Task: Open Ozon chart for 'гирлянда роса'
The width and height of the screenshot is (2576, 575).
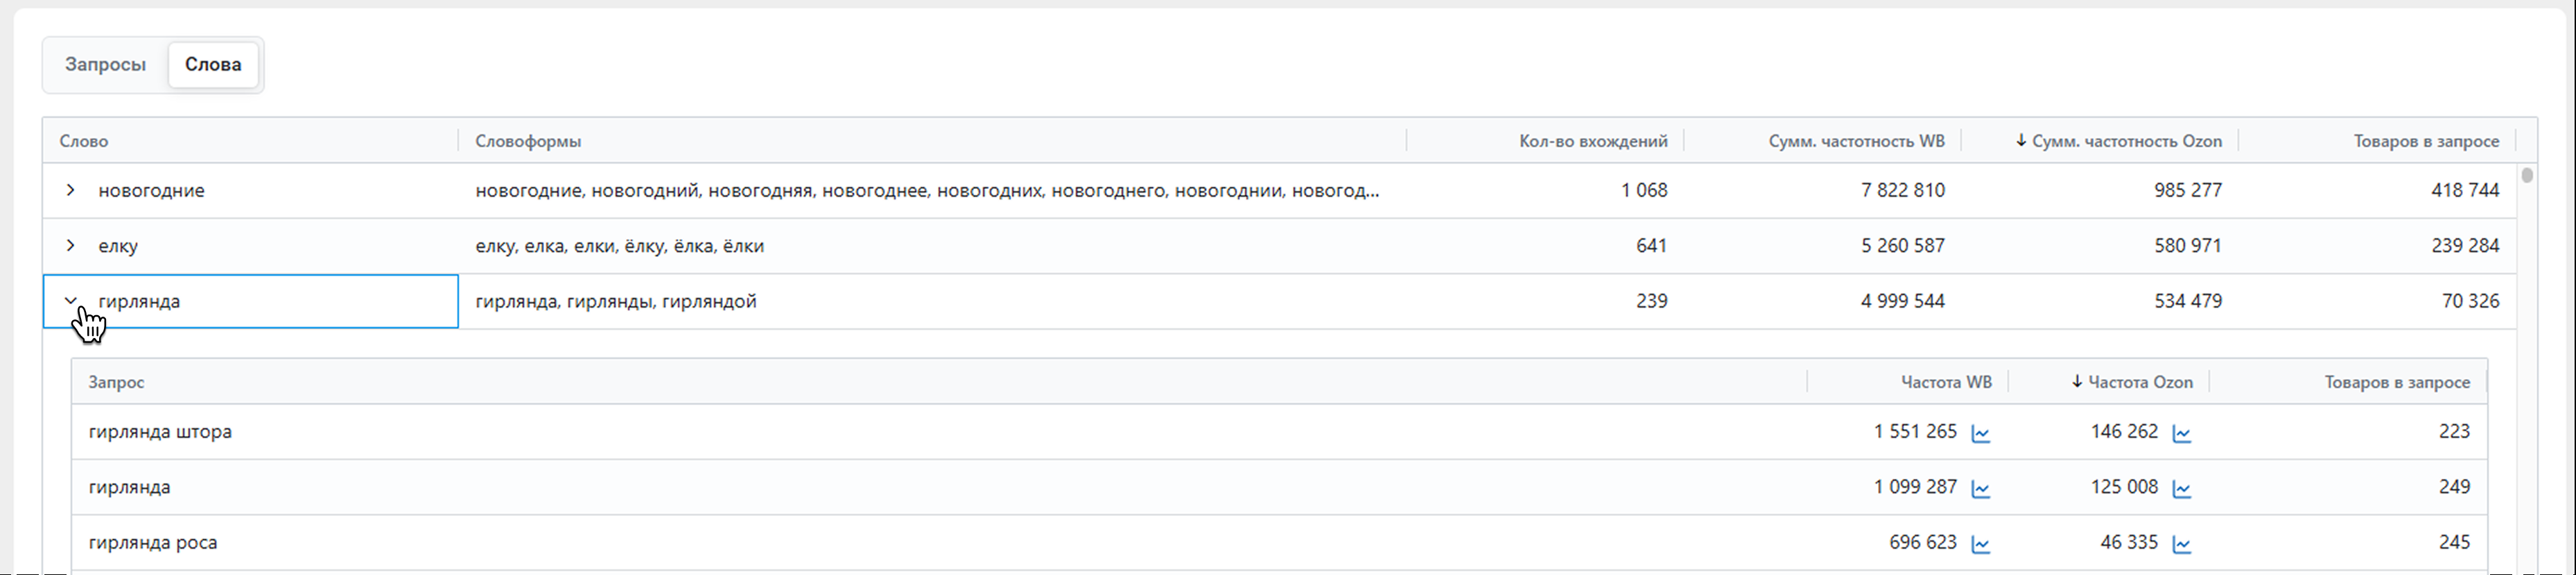Action: click(2181, 544)
